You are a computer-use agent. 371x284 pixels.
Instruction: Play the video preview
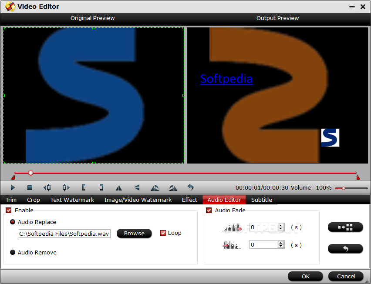pyautogui.click(x=13, y=187)
